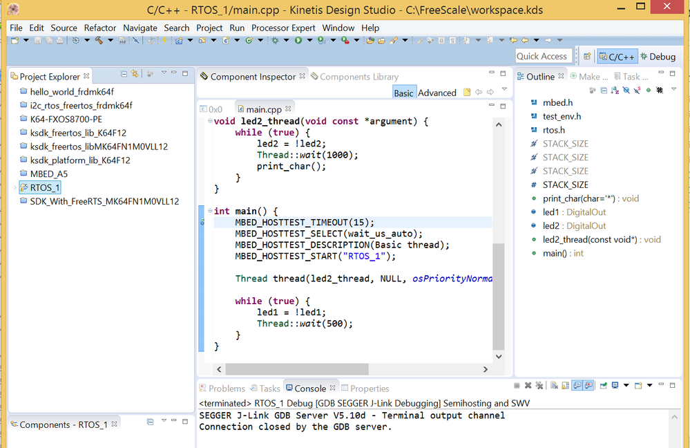Switch to the Problems tab
The height and width of the screenshot is (448, 690).
(222, 389)
